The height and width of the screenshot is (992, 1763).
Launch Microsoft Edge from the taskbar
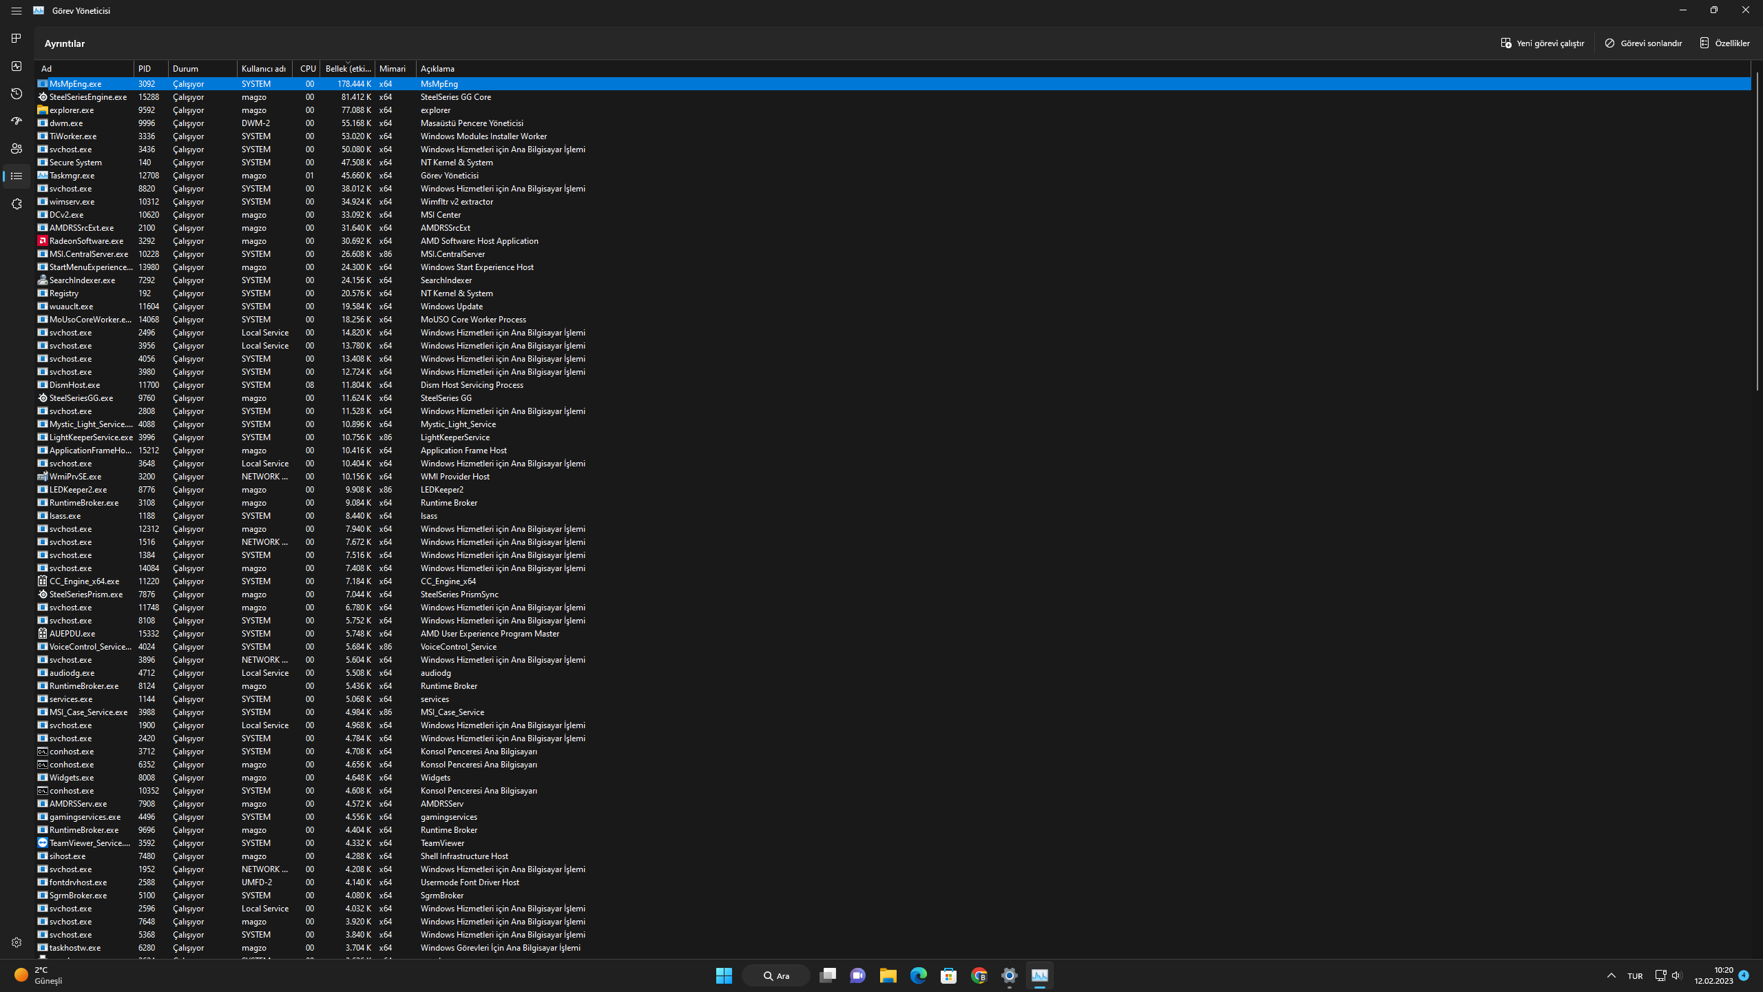click(x=919, y=975)
